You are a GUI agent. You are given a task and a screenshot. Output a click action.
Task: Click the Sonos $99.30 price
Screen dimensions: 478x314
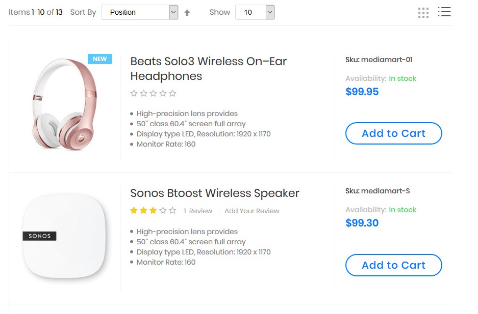[362, 223]
